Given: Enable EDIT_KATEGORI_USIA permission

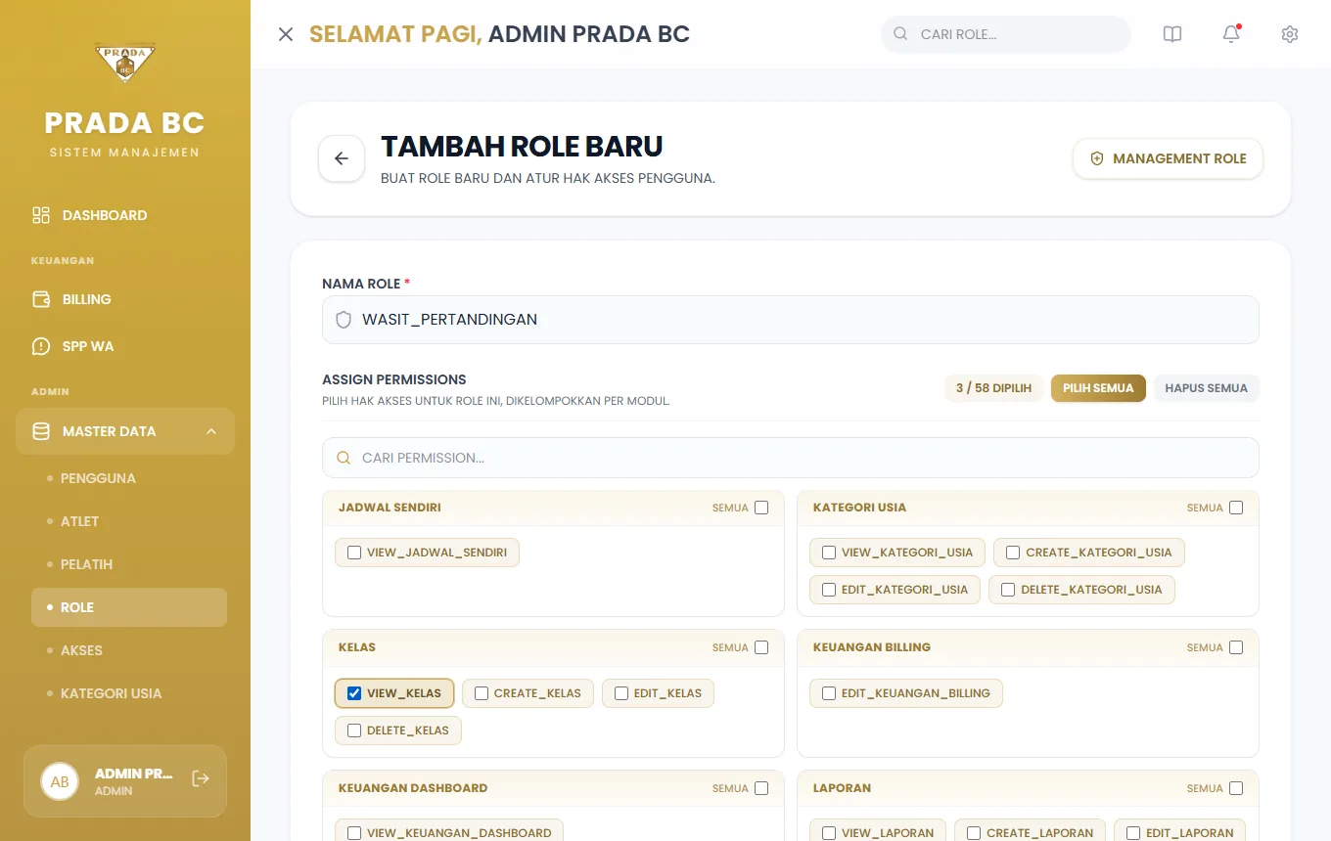Looking at the screenshot, I should (829, 590).
